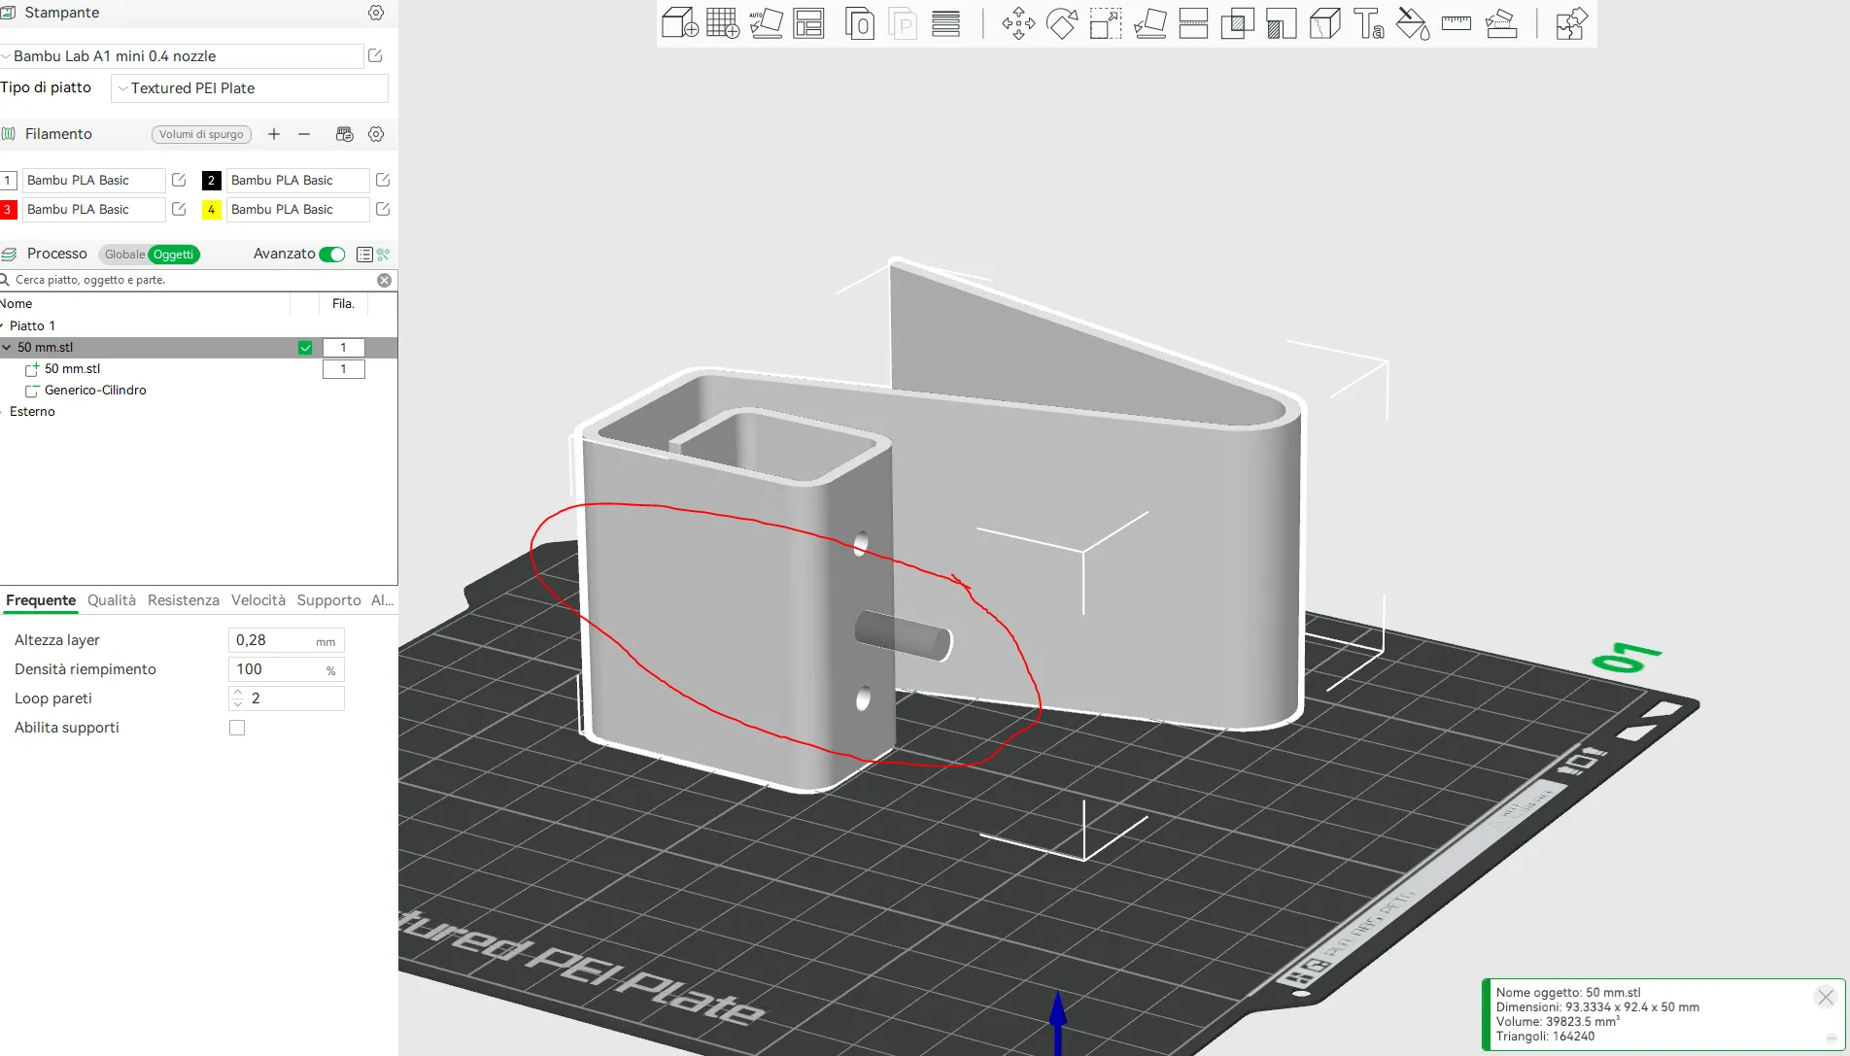Collapse the 50 mm.stl object tree node
The image size is (1850, 1056).
pyautogui.click(x=7, y=348)
